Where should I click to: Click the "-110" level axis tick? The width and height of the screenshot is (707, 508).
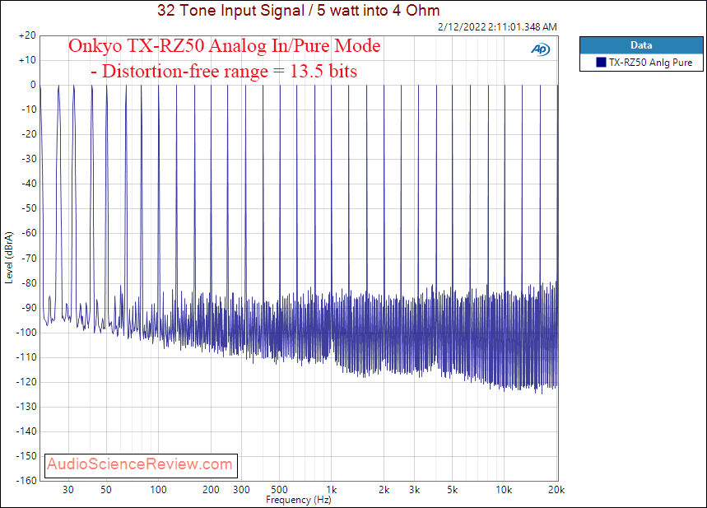click(26, 358)
